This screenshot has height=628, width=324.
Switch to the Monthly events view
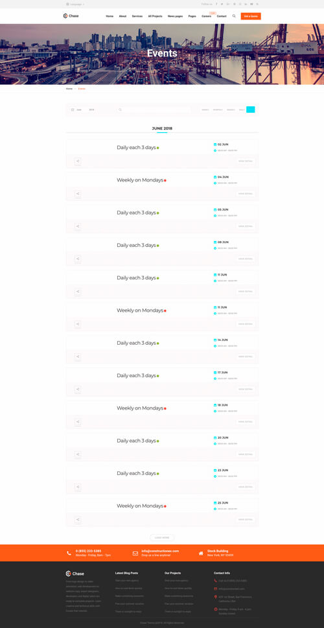coord(218,110)
